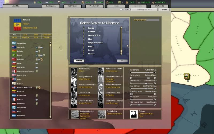Viewport: 214px width, 134px height.
Task: Open the Head of Government portrait
Action: [x=101, y=72]
